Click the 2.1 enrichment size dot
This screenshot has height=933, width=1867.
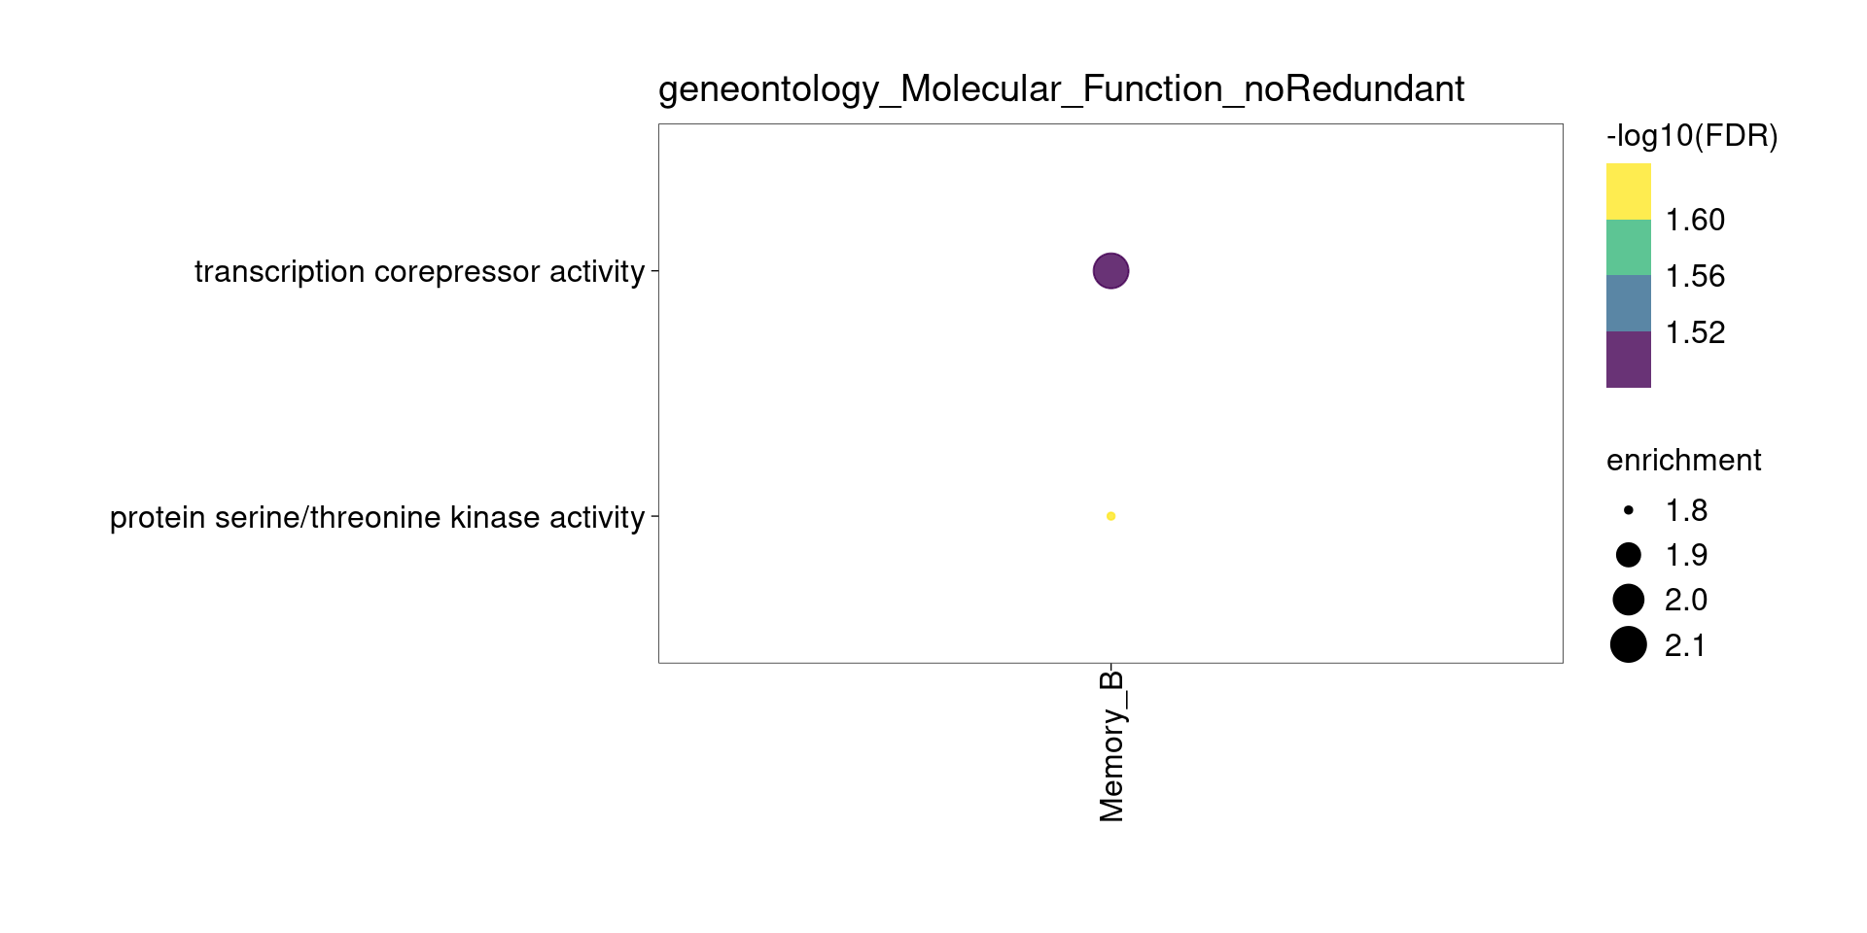[1629, 644]
